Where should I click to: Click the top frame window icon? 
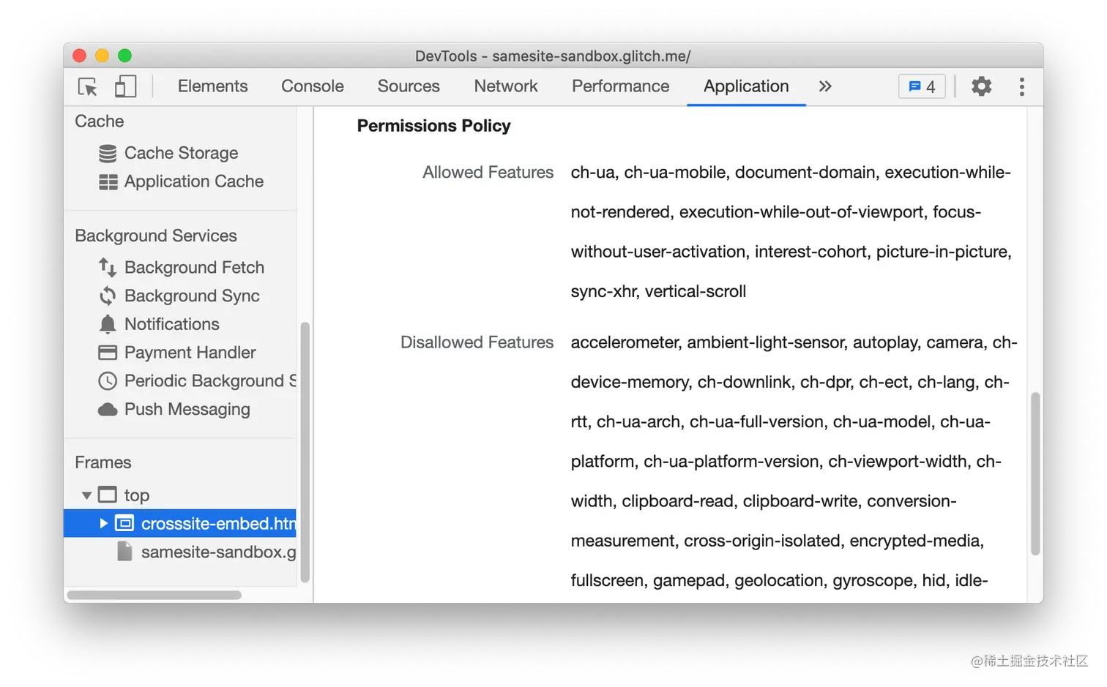click(x=108, y=495)
